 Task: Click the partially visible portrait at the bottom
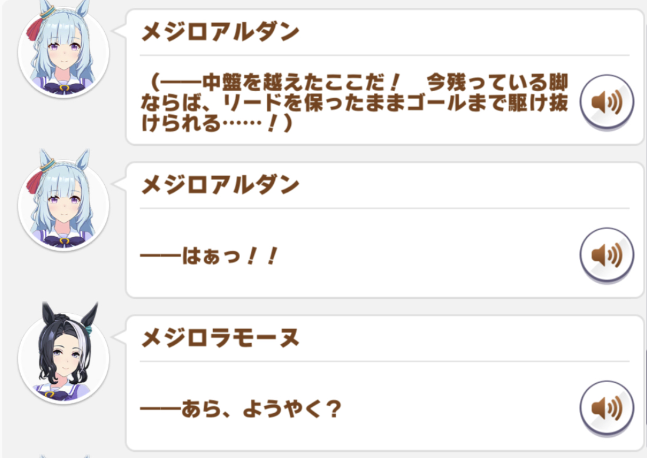(64, 455)
